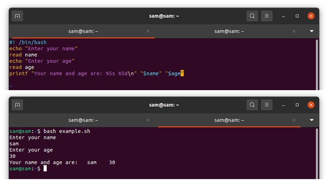
Task: Close the active first tab in the editor window
Action: tap(148, 31)
